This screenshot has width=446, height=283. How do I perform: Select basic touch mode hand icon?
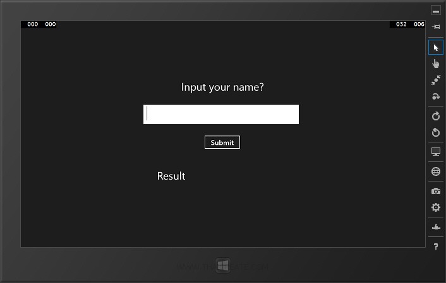point(435,64)
